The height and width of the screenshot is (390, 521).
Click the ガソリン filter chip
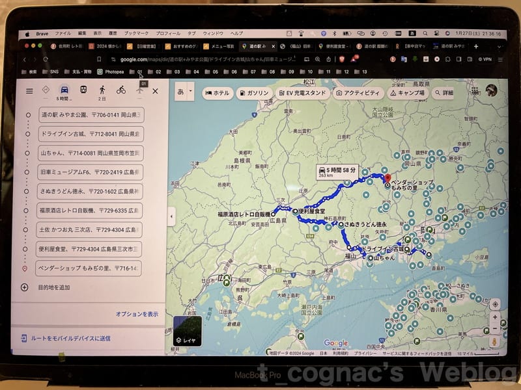click(254, 93)
